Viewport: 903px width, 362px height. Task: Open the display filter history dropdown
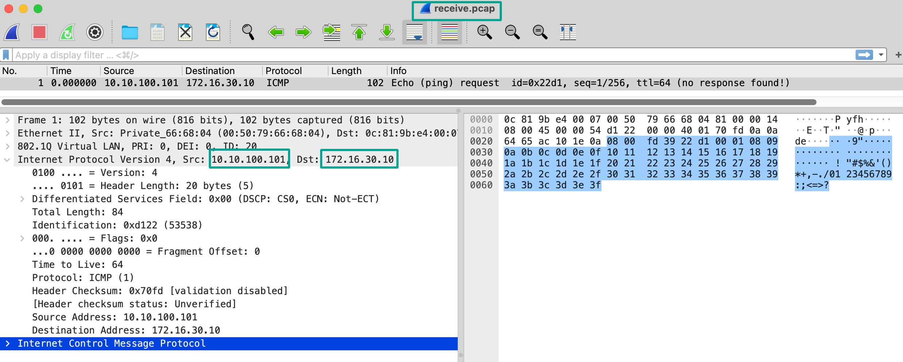coord(881,55)
